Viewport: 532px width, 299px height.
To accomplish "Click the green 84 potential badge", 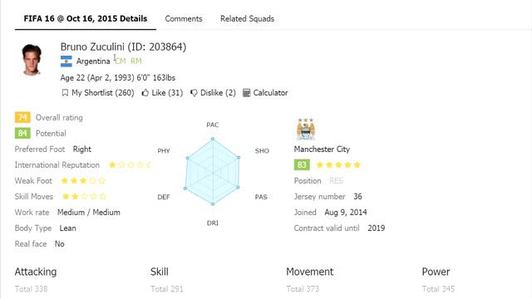I will tap(22, 133).
